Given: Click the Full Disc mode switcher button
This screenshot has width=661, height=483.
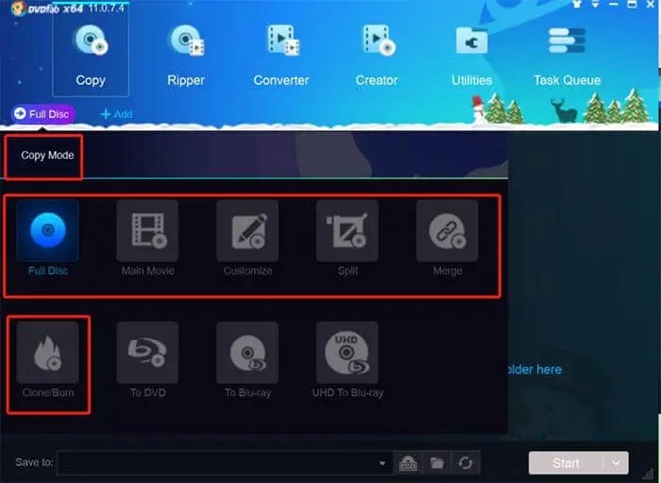Looking at the screenshot, I should (42, 113).
